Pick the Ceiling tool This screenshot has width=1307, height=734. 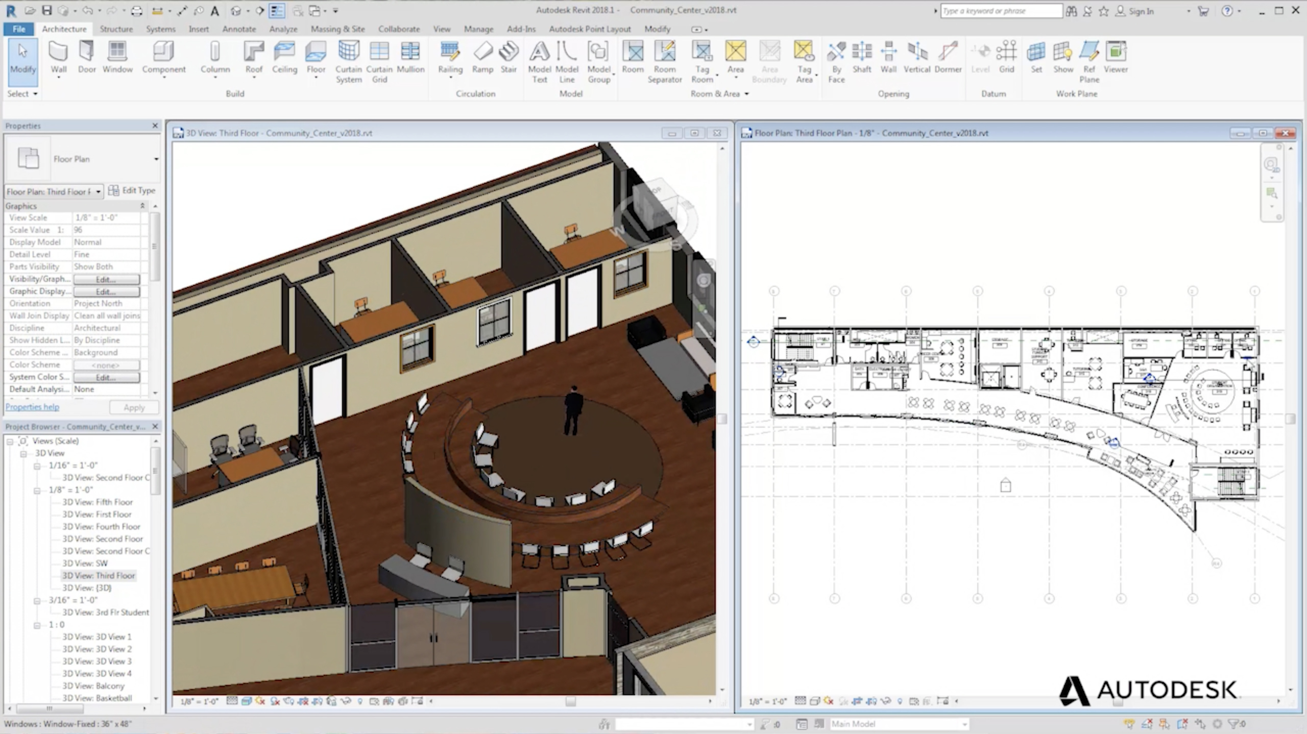click(284, 58)
